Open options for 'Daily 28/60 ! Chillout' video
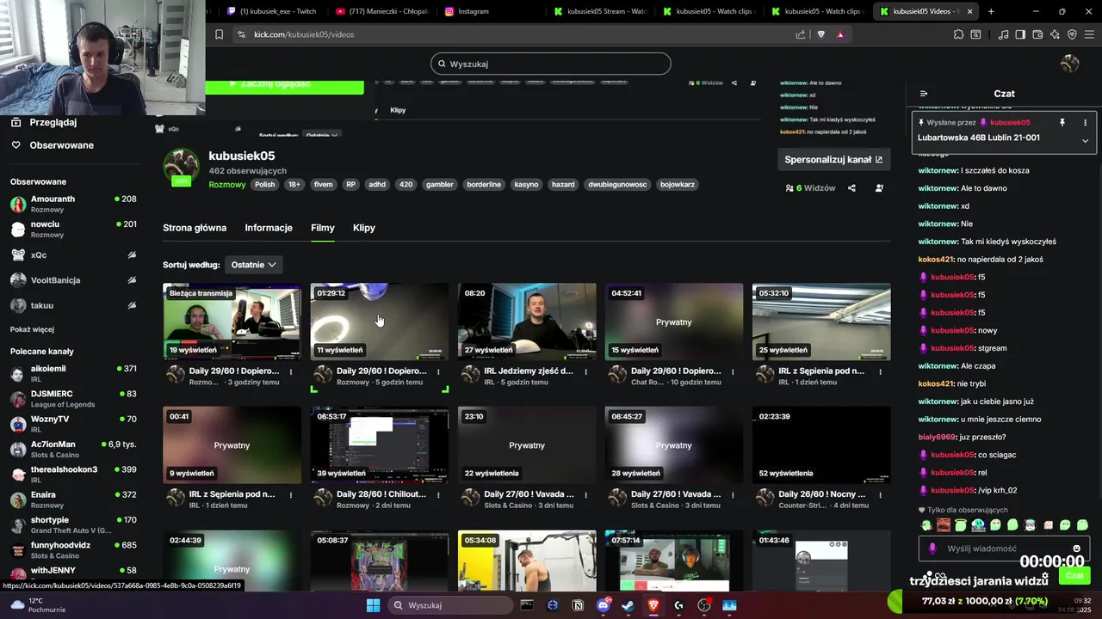Viewport: 1102px width, 619px height. (438, 495)
